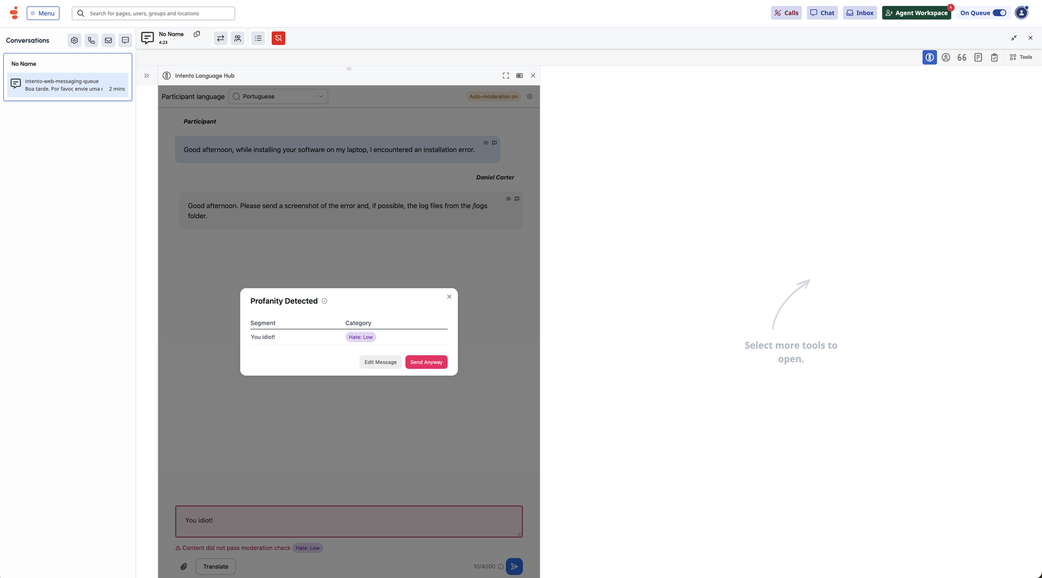Click the Hate: Low tag in dialog
The width and height of the screenshot is (1042, 578).
361,337
